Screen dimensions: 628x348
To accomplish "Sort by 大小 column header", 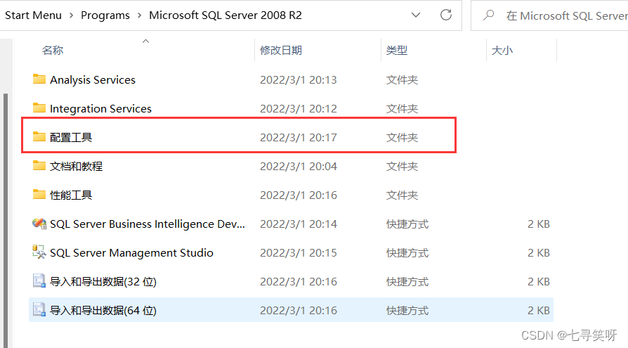I will (x=502, y=50).
